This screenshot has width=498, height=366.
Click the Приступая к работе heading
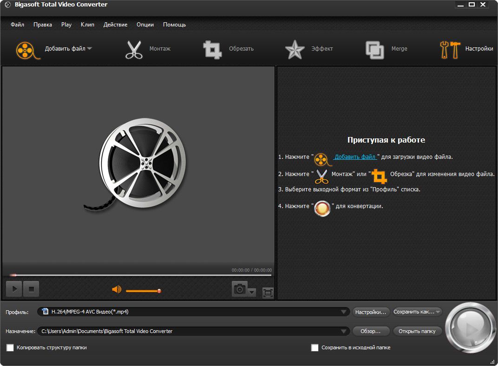coord(386,140)
